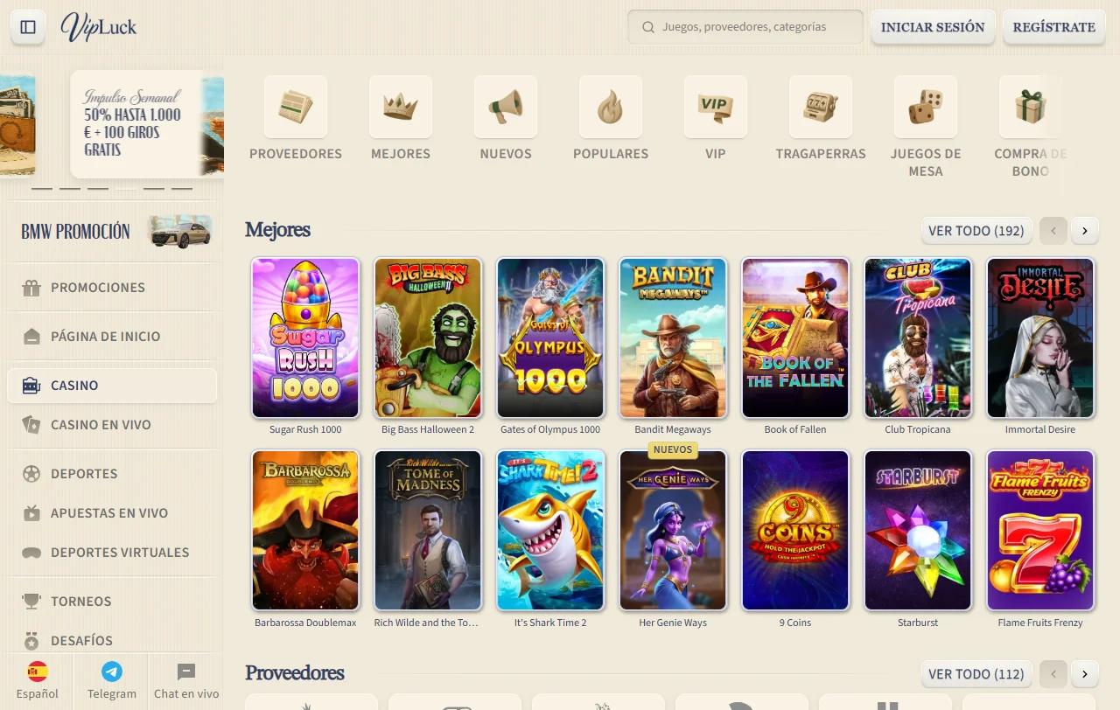Image resolution: width=1120 pixels, height=710 pixels.
Task: Start Chat en vivo support
Action: coord(186,681)
